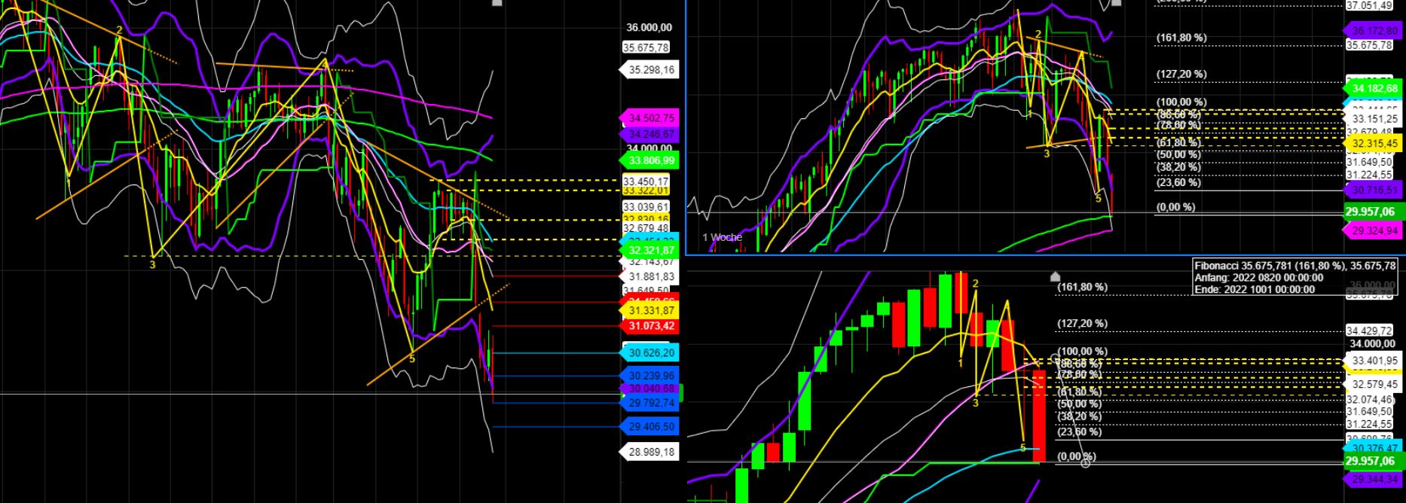Click the 34.429,72 price label in bottom-right chart
Viewport: 1406px width, 503px height.
[x=1370, y=331]
